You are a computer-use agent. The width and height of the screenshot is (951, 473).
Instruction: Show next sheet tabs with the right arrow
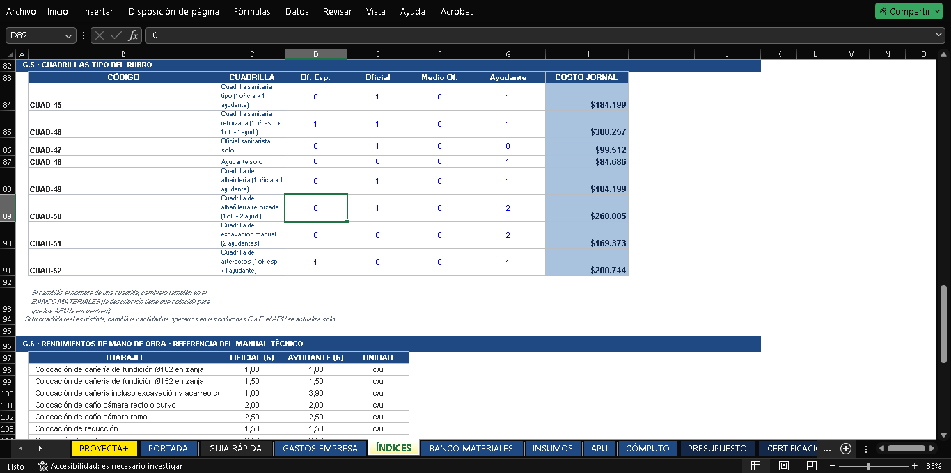tap(40, 449)
